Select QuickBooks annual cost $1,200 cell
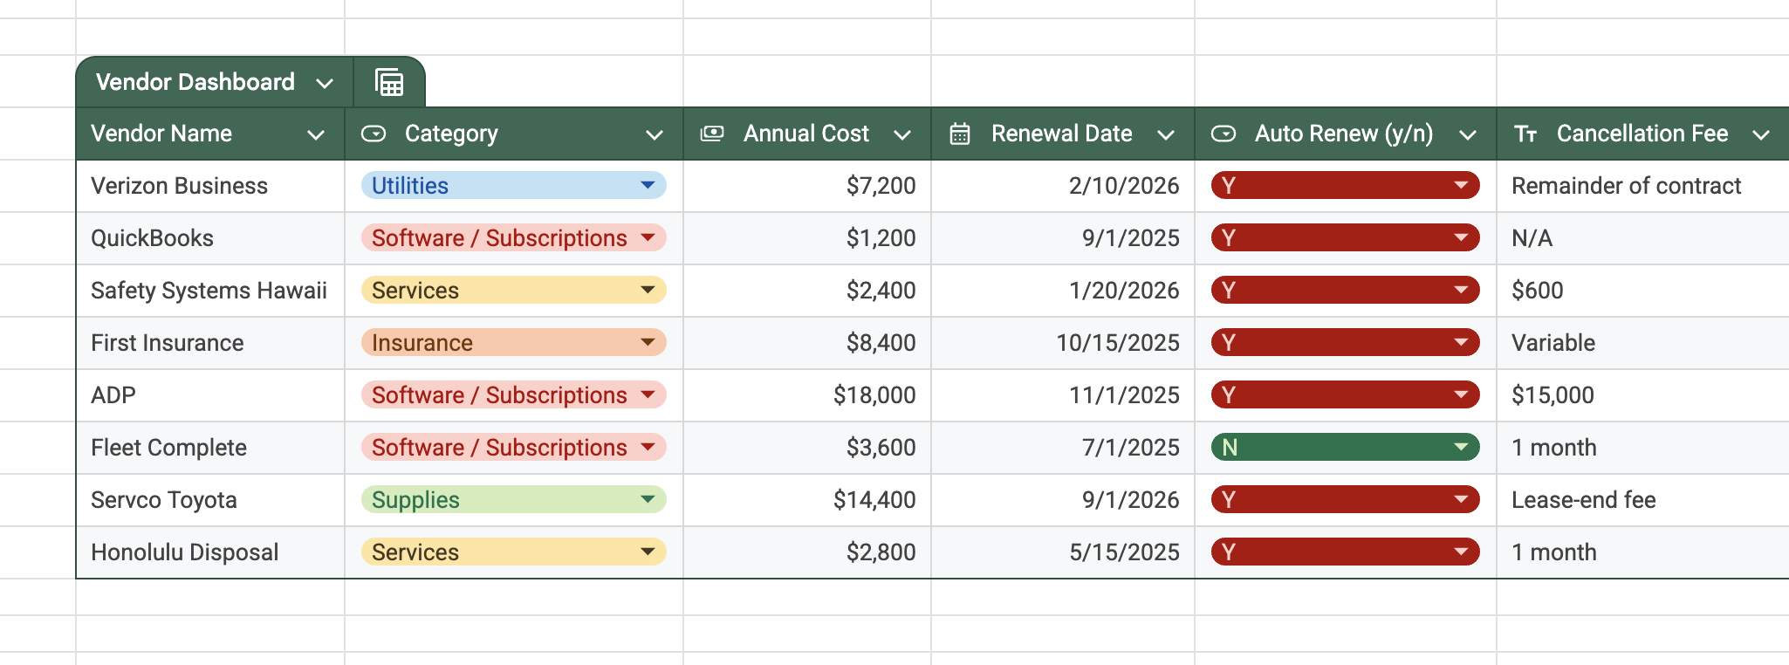Image resolution: width=1789 pixels, height=665 pixels. click(807, 238)
